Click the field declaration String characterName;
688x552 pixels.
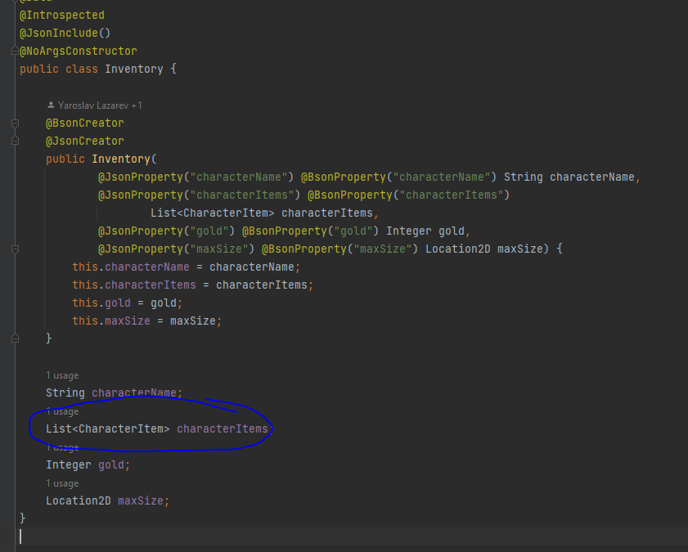coord(114,393)
